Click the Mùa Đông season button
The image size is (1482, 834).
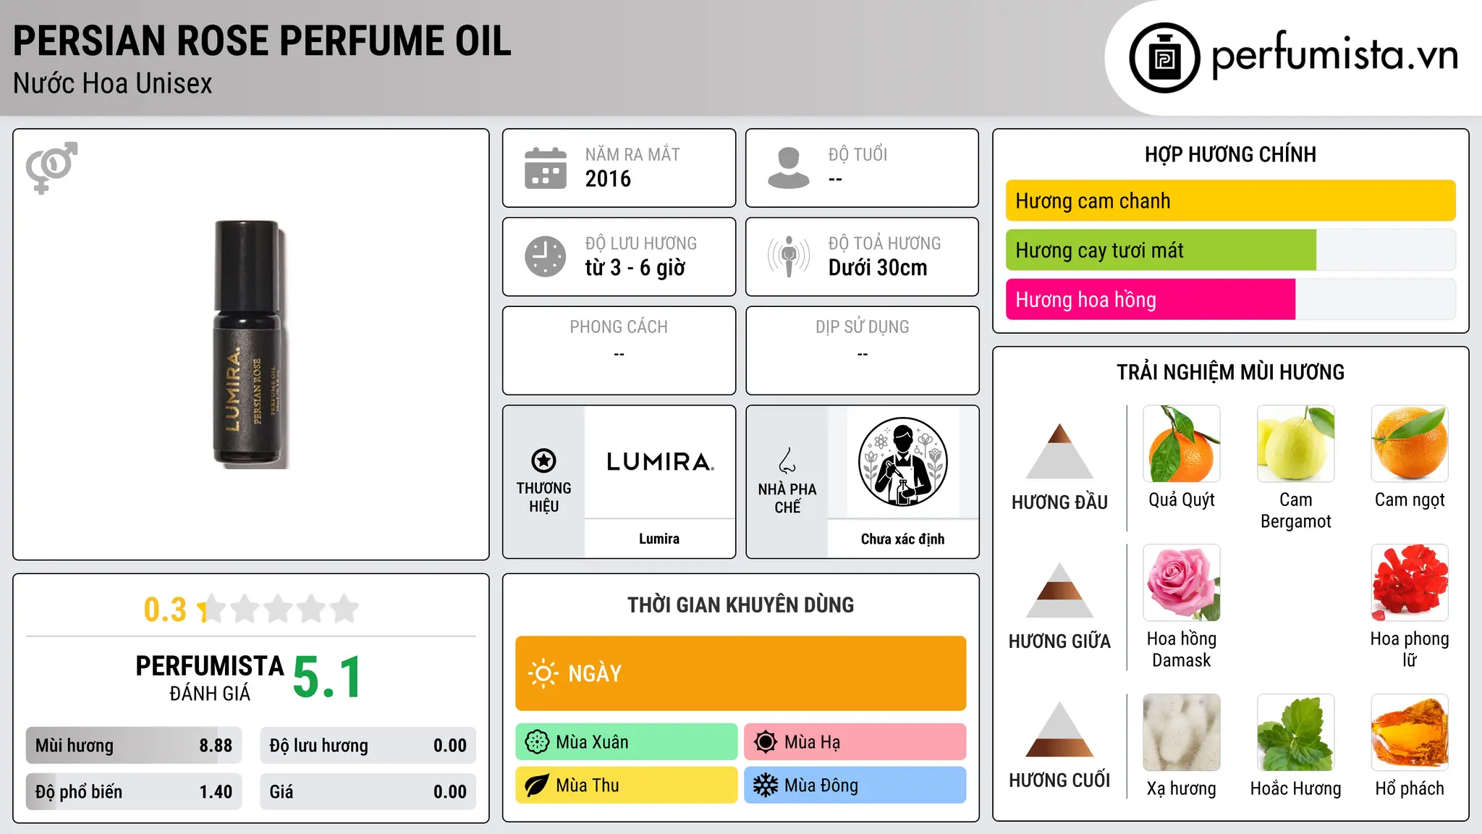pyautogui.click(x=855, y=785)
